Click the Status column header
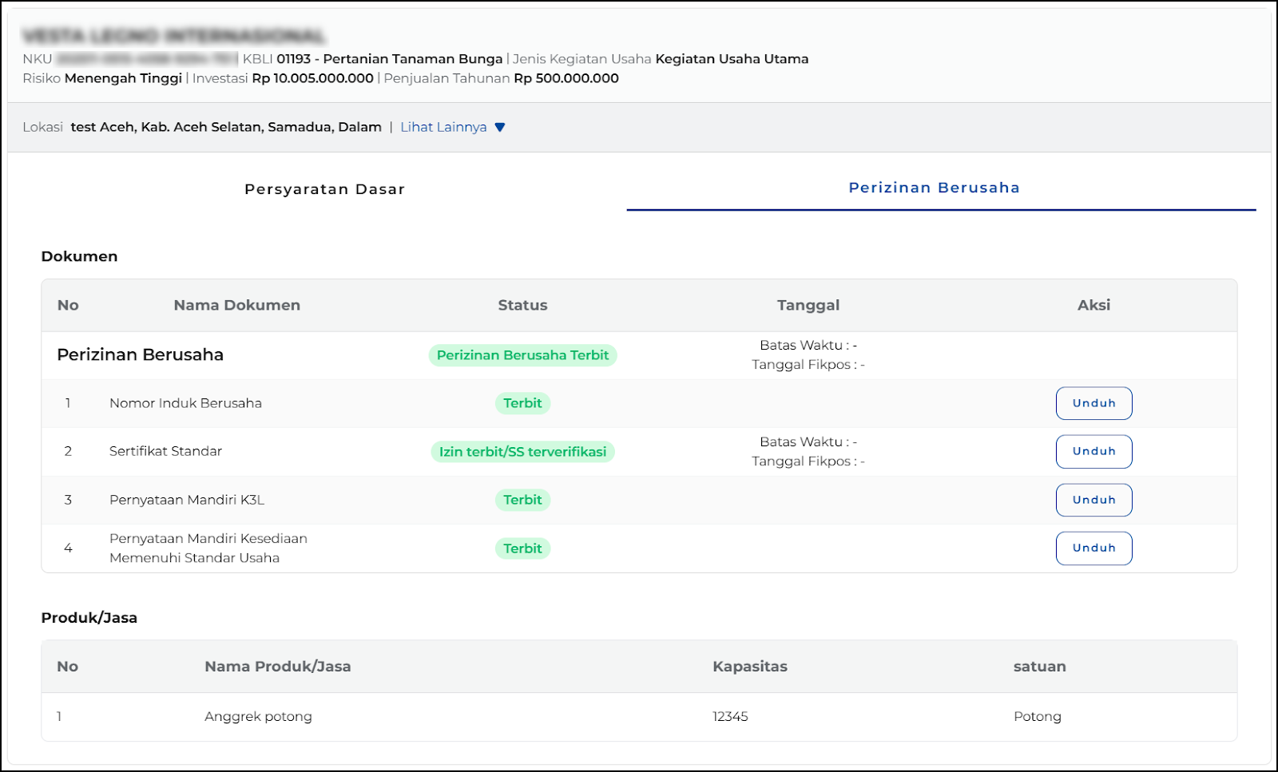1278x772 pixels. click(x=522, y=305)
